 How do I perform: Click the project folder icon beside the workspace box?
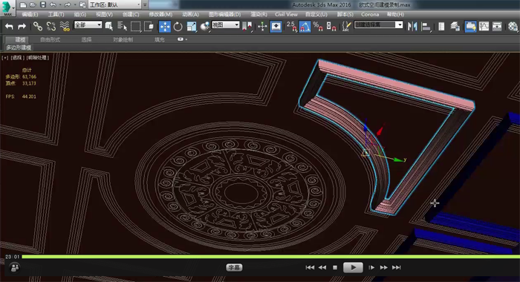pos(83,5)
